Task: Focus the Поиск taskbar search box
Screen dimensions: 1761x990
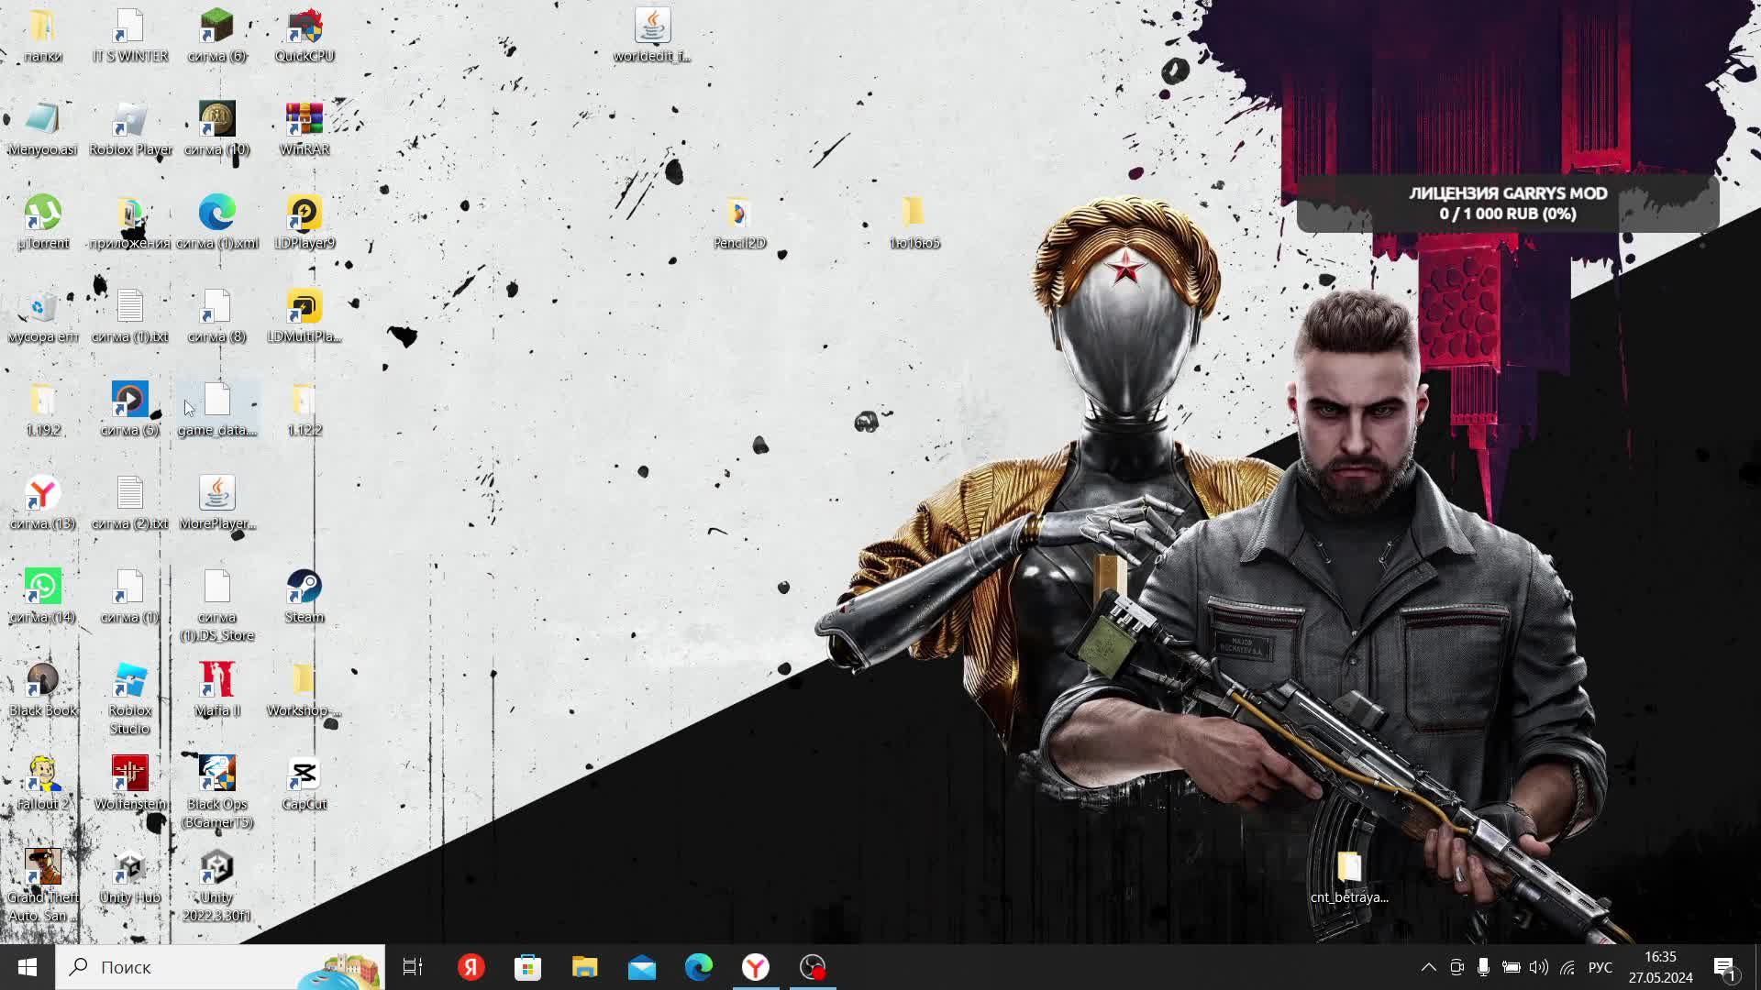Action: tap(220, 967)
